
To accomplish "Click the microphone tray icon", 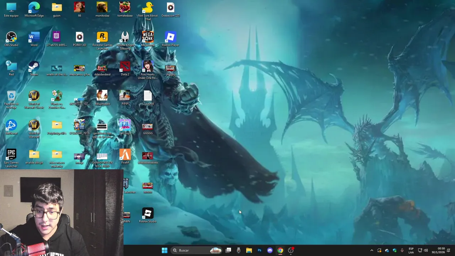I will click(x=402, y=250).
